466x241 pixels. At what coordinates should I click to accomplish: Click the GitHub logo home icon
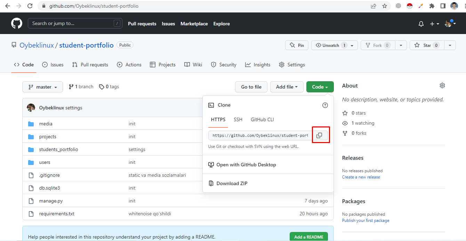[17, 24]
